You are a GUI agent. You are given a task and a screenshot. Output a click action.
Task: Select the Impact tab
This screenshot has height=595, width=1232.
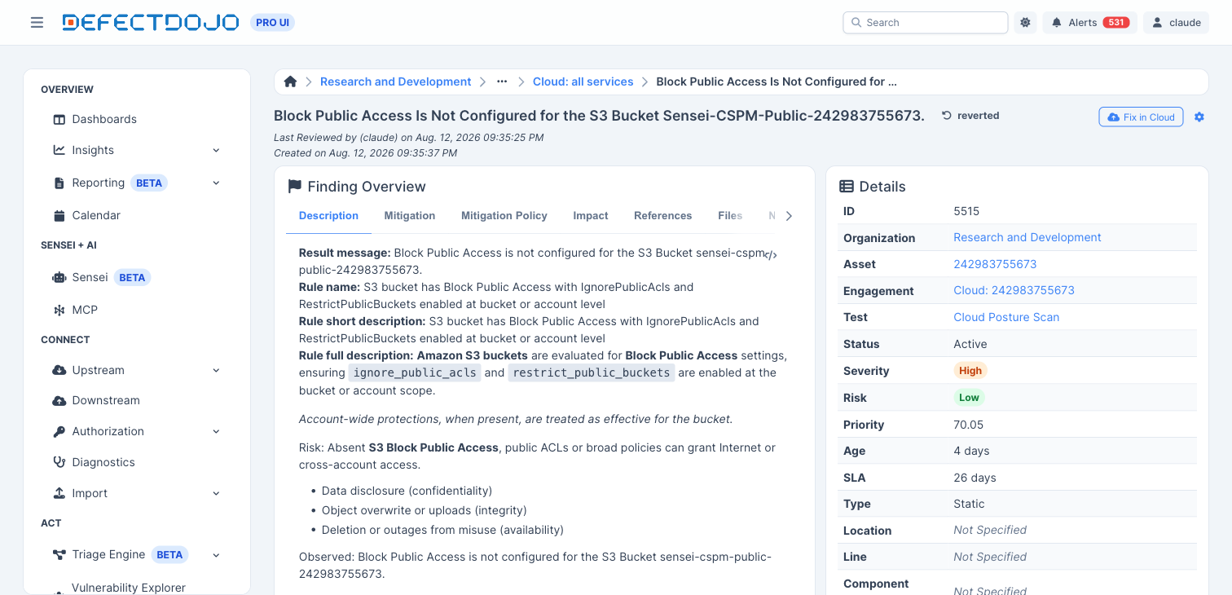click(591, 216)
